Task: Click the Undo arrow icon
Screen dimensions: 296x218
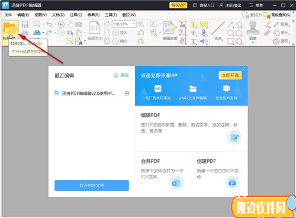Action: 49,24
